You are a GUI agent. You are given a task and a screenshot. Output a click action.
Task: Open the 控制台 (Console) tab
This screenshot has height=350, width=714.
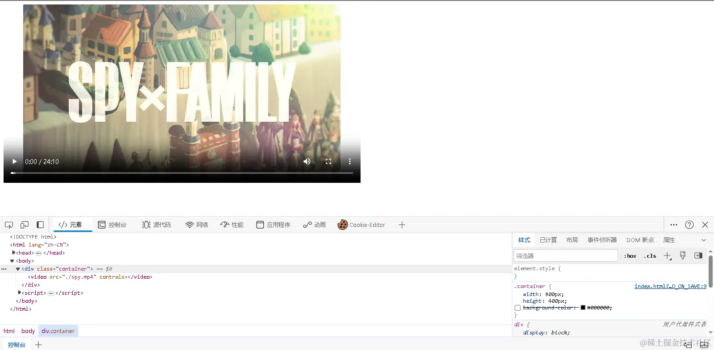click(x=112, y=225)
